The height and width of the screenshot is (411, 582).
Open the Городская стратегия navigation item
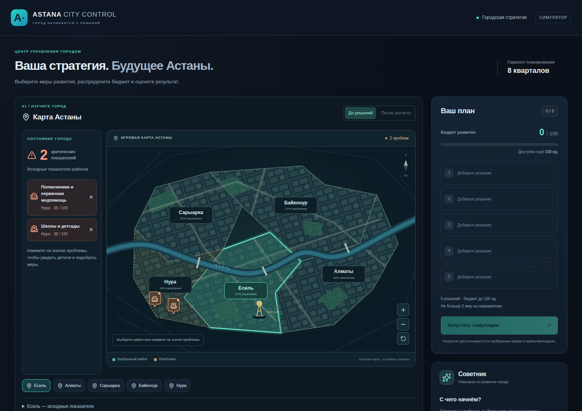(x=501, y=17)
